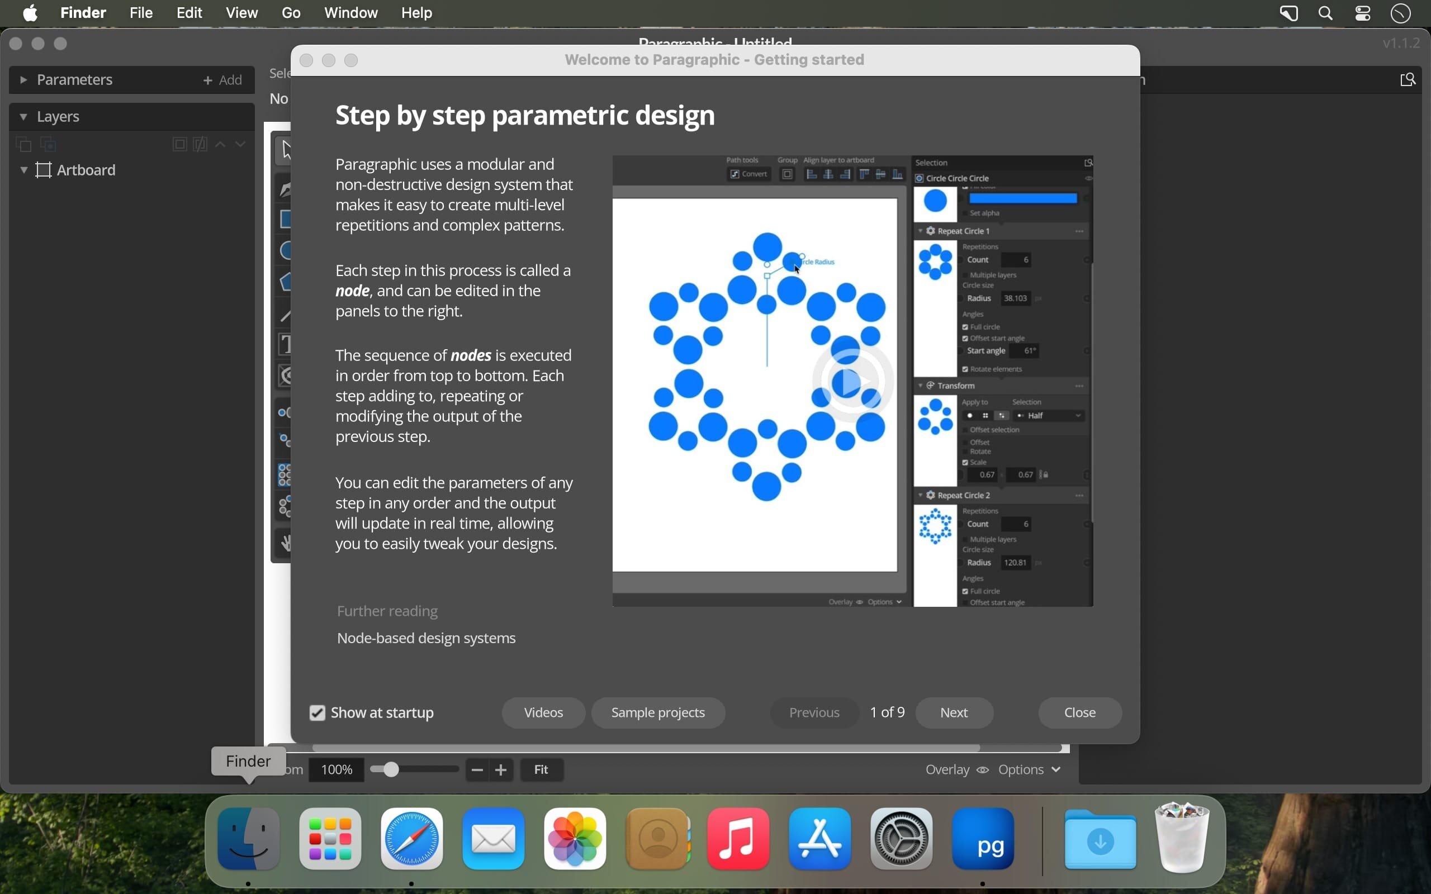Click the play button on tutorial video
The image size is (1431, 894).
852,383
